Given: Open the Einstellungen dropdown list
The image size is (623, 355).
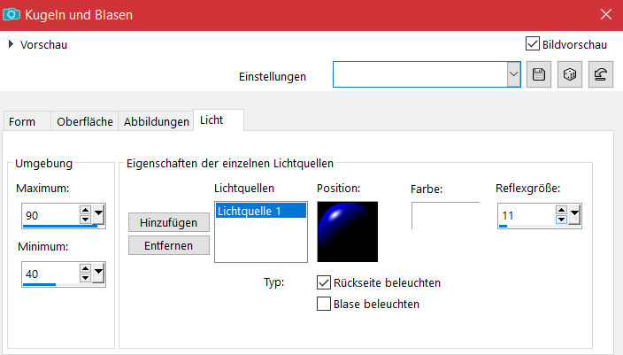Looking at the screenshot, I should 513,75.
